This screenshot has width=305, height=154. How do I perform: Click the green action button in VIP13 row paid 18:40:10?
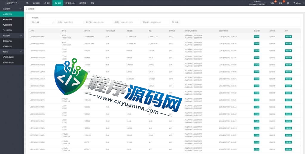(288, 37)
